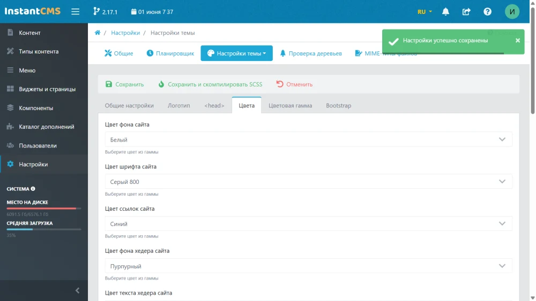The width and height of the screenshot is (536, 301).
Task: Click the Место на диске progress bar
Action: tap(44, 209)
